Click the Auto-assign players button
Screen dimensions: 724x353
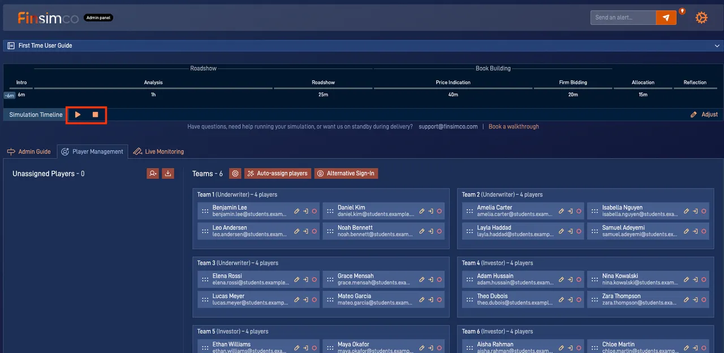click(x=277, y=174)
